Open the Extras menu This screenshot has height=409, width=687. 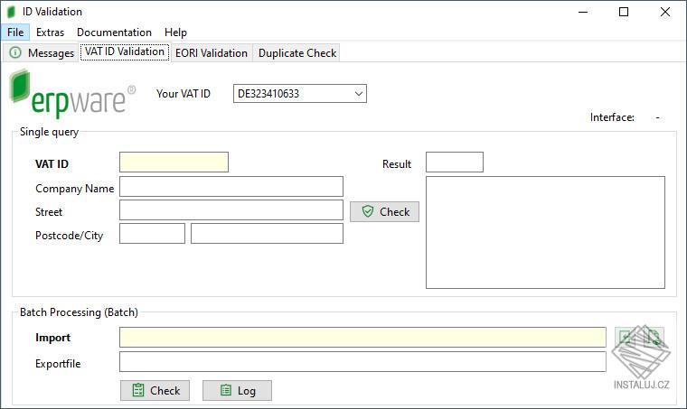(x=50, y=33)
